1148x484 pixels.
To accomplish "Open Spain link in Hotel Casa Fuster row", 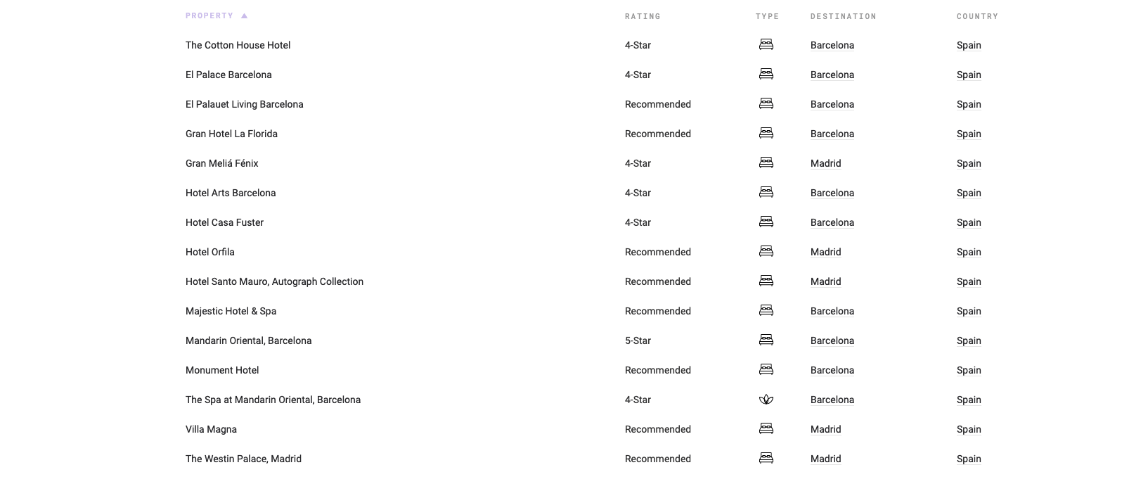I will [969, 222].
